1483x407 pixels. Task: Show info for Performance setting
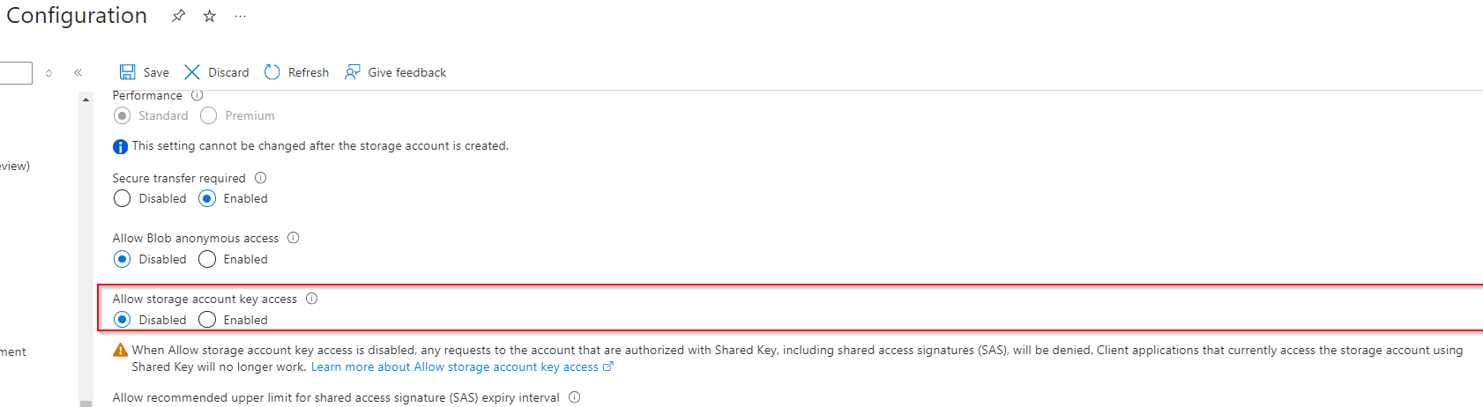[197, 95]
